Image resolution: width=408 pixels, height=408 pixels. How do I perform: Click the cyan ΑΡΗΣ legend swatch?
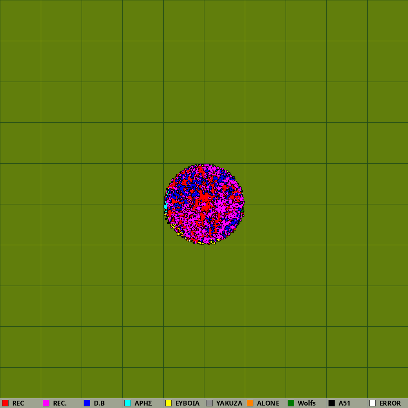tap(128, 403)
